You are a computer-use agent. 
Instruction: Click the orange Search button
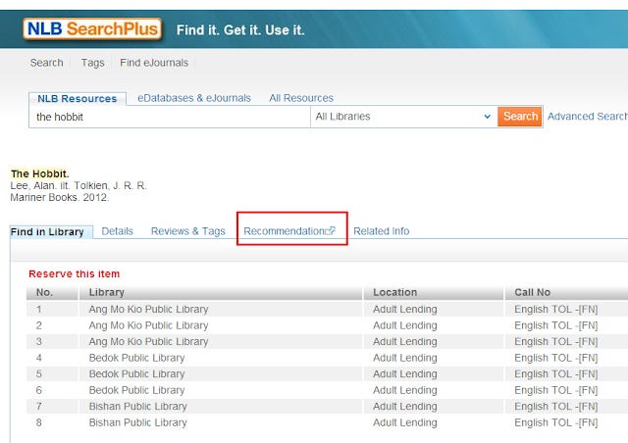click(520, 117)
